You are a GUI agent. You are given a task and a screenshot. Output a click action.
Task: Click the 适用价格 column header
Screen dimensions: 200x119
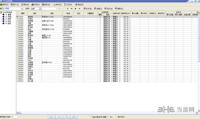[116, 13]
